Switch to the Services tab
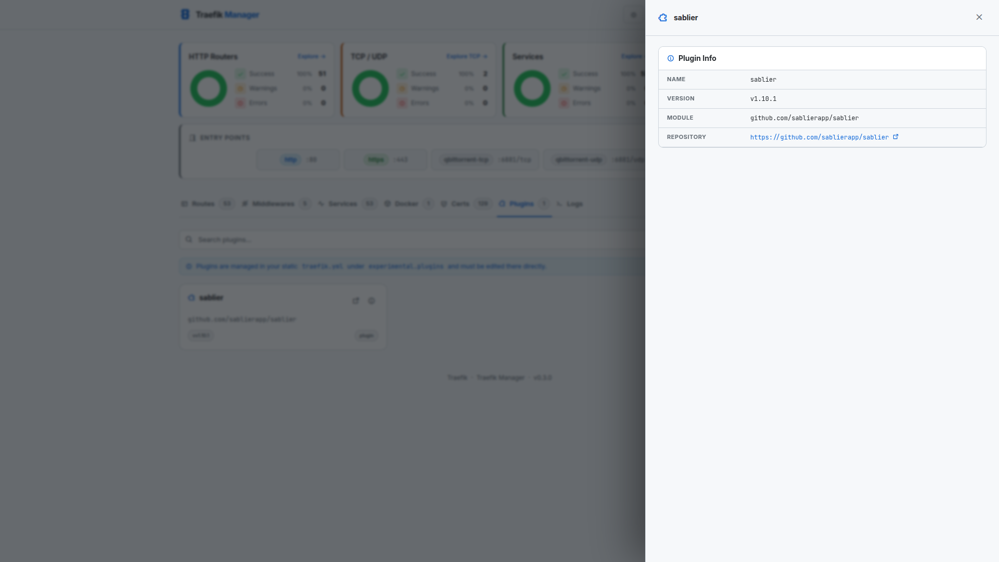The image size is (999, 562). coord(342,203)
